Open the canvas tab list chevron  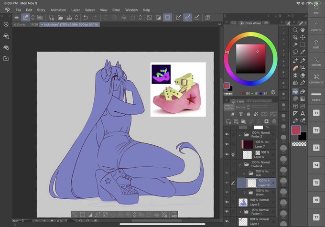tap(219, 24)
